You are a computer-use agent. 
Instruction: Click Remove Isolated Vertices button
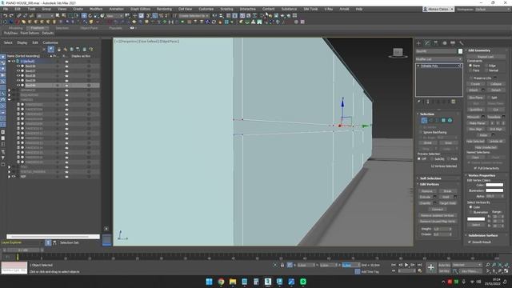[x=438, y=215]
